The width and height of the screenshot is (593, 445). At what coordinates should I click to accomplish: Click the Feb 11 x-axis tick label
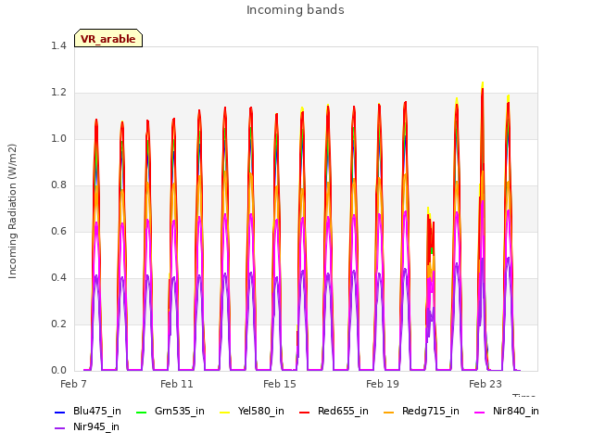177,384
